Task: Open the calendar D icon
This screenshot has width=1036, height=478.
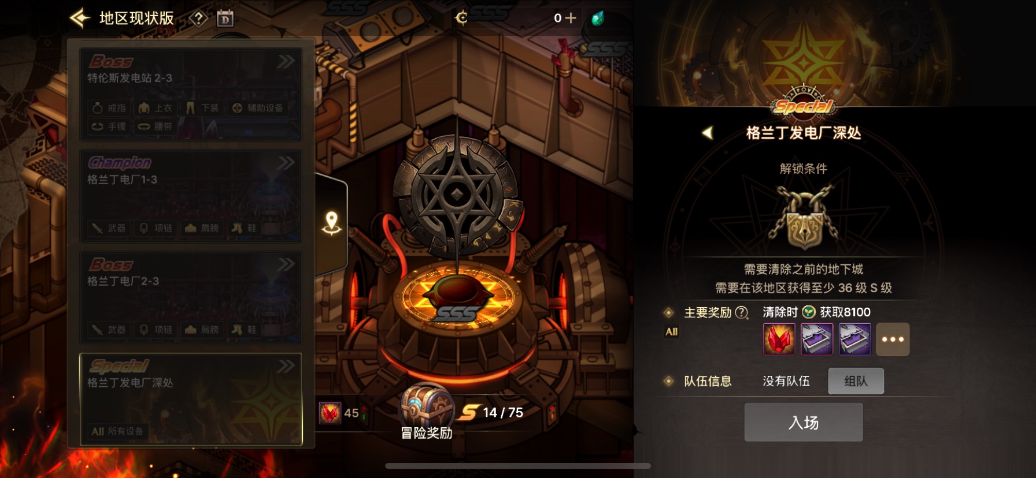Action: 225,18
